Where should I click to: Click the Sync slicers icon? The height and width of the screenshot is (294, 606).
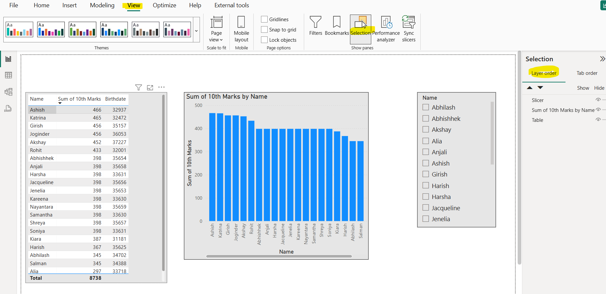pos(408,29)
